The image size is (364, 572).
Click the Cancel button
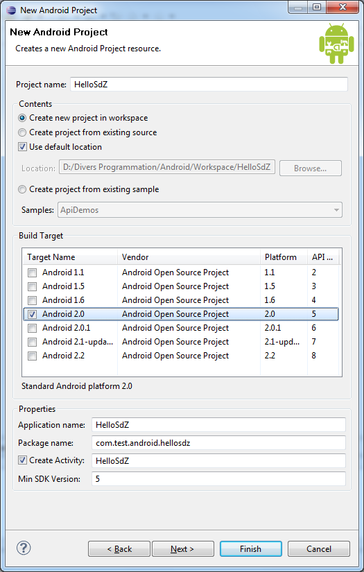click(x=319, y=548)
